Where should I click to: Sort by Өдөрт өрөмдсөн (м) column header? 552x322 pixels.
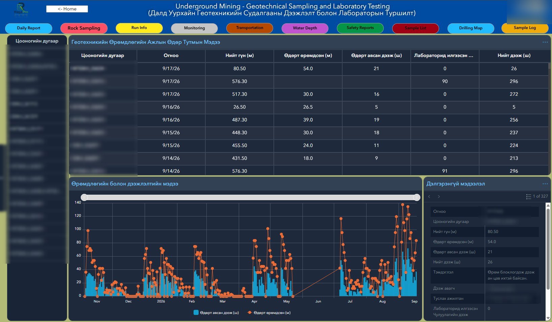pyautogui.click(x=308, y=56)
